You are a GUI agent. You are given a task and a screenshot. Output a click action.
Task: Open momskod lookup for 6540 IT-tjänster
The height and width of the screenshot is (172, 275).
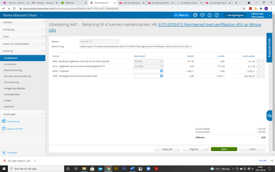click(x=161, y=71)
